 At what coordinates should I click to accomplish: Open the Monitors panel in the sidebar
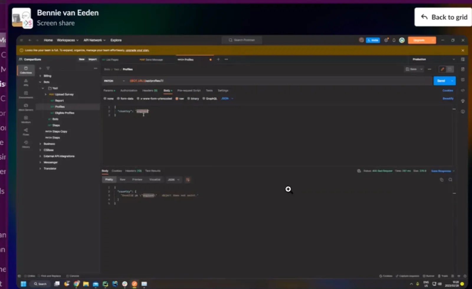click(x=26, y=119)
